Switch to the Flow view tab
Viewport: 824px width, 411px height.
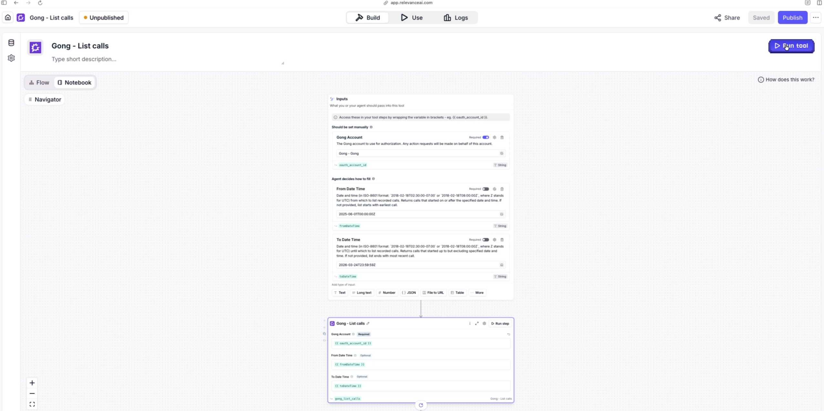click(x=39, y=83)
